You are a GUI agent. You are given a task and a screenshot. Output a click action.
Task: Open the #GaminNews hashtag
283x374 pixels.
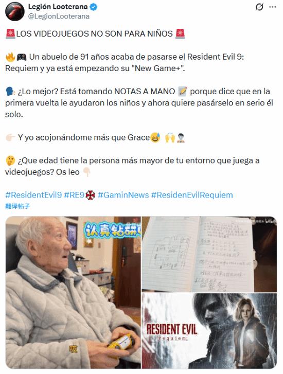tap(123, 195)
